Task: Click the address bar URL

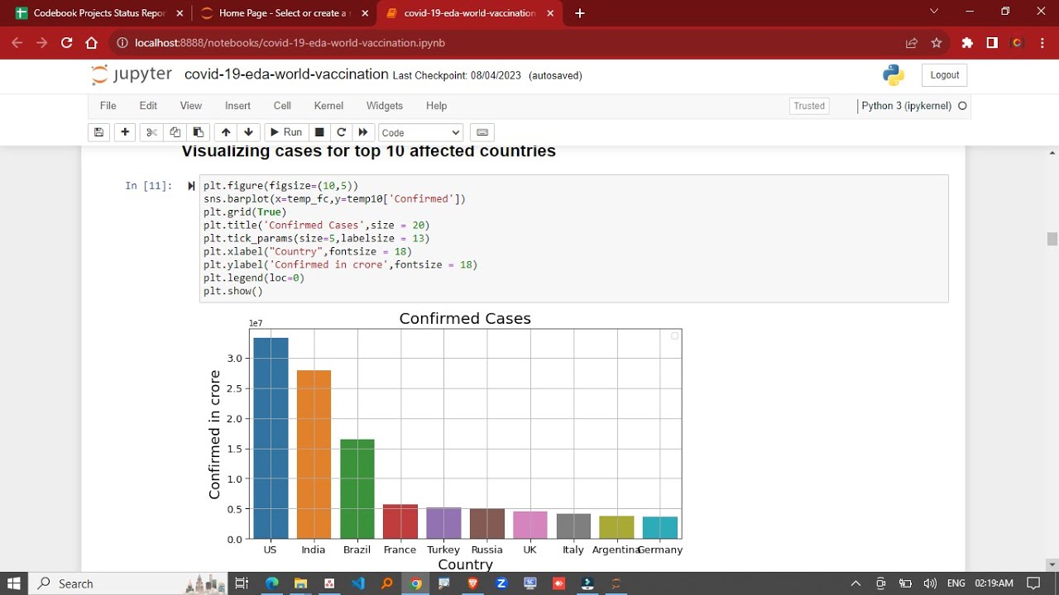Action: tap(290, 43)
